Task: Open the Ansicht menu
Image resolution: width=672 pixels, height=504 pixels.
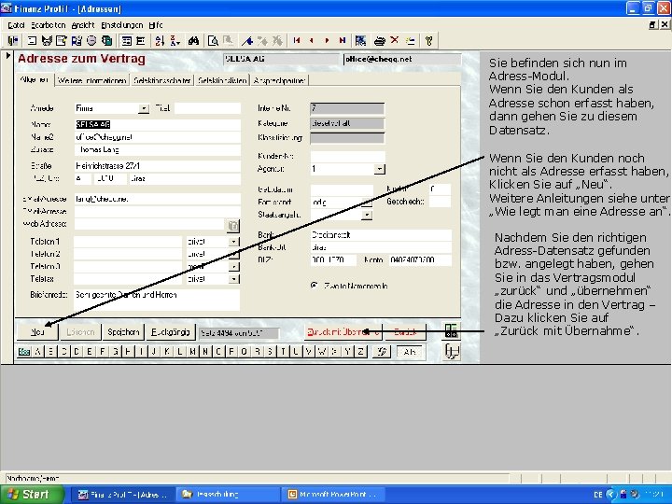Action: pos(83,25)
